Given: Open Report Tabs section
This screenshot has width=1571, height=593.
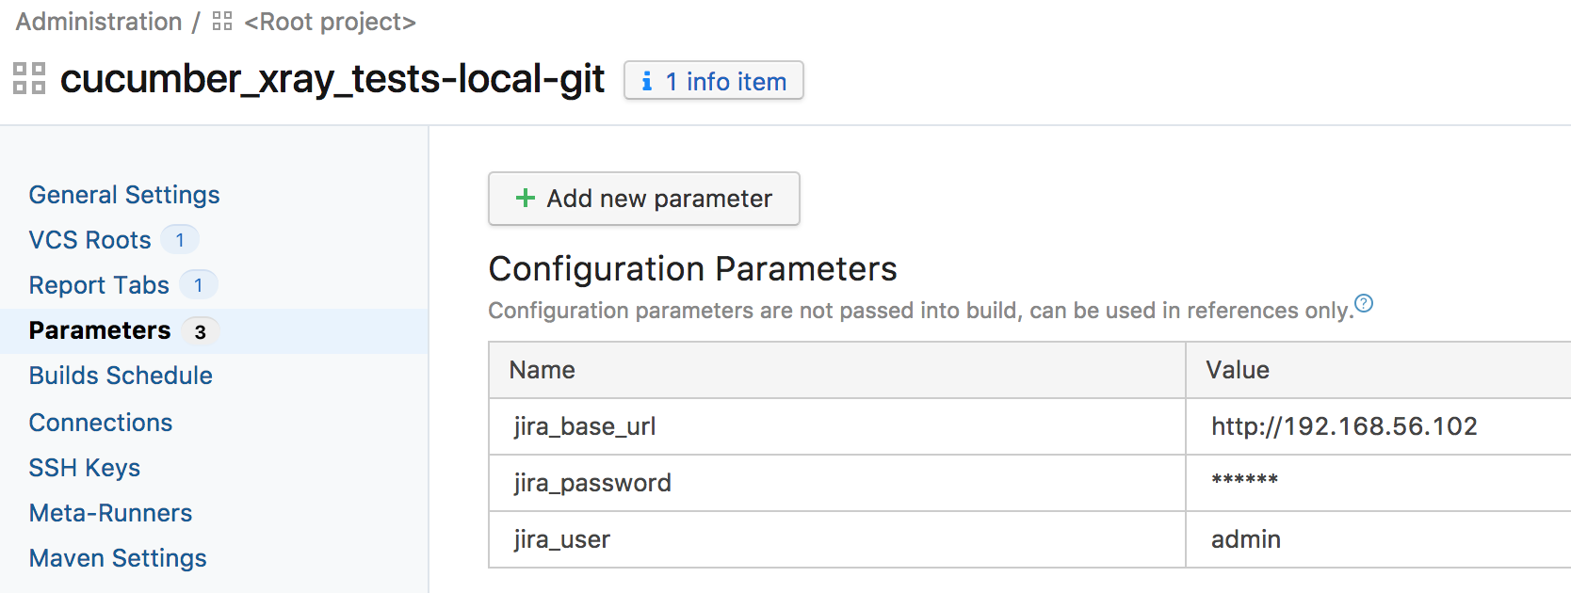Looking at the screenshot, I should (x=99, y=285).
